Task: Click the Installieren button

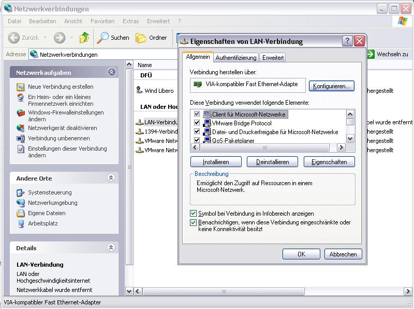Action: point(216,162)
